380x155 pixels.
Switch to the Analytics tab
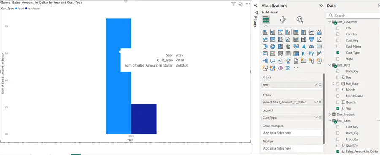(300, 20)
